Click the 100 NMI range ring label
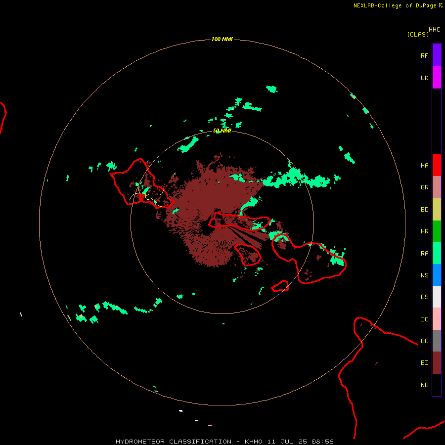This screenshot has width=445, height=445. [x=222, y=39]
